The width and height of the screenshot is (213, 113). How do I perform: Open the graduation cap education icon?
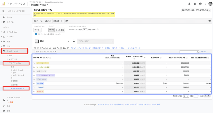coord(209,21)
